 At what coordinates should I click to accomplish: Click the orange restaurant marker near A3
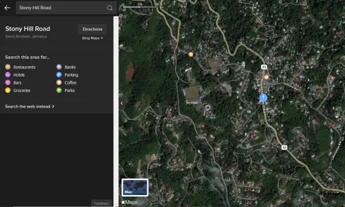[x=266, y=77]
